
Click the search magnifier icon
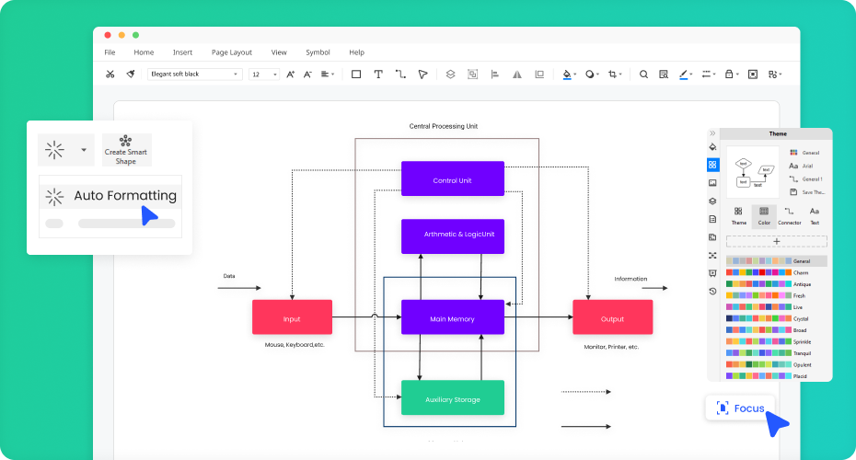pyautogui.click(x=643, y=75)
